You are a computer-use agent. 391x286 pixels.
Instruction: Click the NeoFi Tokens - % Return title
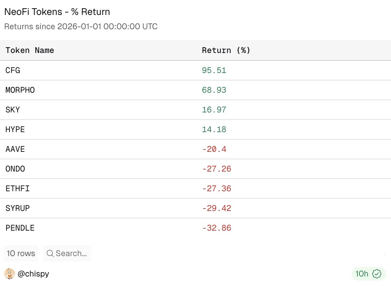[x=57, y=12]
